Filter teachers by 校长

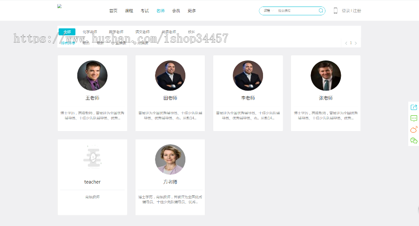coord(191,32)
